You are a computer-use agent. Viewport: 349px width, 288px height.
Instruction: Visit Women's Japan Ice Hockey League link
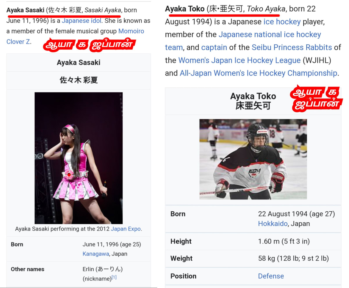[x=239, y=60]
